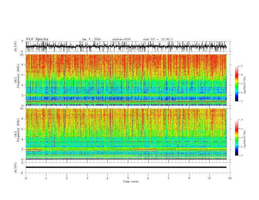The height and width of the screenshot is (200, 259).
Task: Click the ch.2 color bar label "-3"
Action: [x=241, y=120]
